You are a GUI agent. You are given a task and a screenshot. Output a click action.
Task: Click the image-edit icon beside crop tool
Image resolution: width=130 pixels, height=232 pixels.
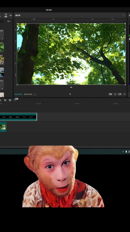point(10,100)
